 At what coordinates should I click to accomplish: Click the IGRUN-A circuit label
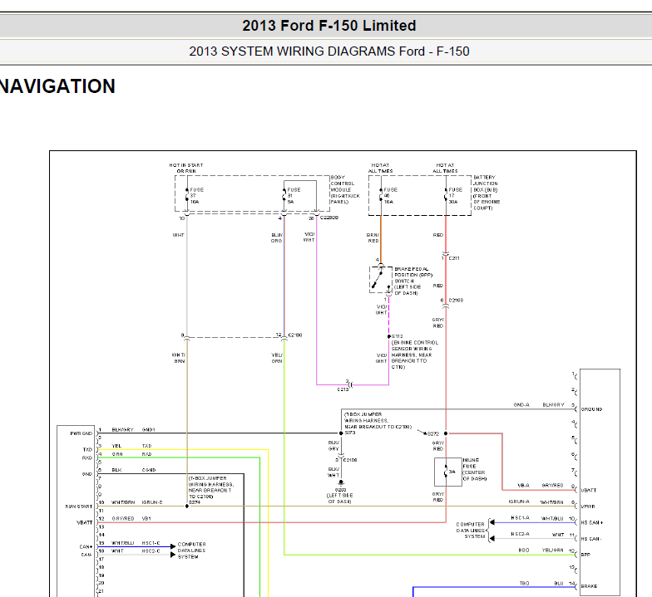(x=519, y=502)
